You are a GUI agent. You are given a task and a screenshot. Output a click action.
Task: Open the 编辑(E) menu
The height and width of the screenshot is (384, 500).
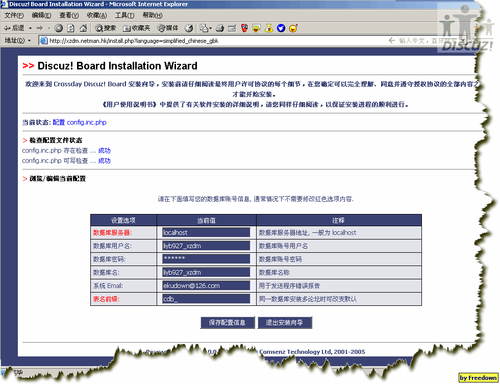41,15
